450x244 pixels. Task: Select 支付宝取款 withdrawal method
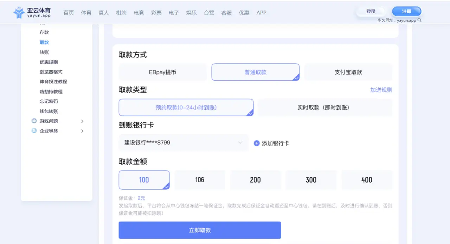[348, 72]
